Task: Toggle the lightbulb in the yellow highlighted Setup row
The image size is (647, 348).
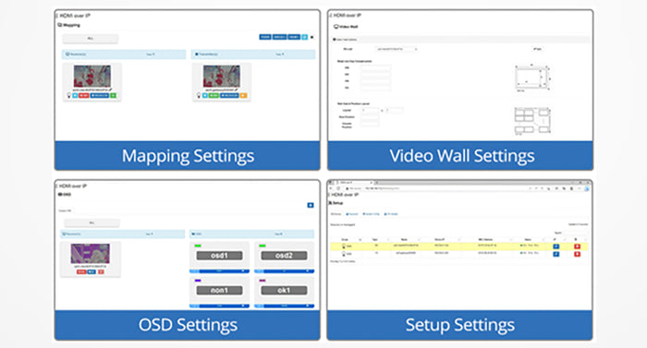Action: [343, 246]
